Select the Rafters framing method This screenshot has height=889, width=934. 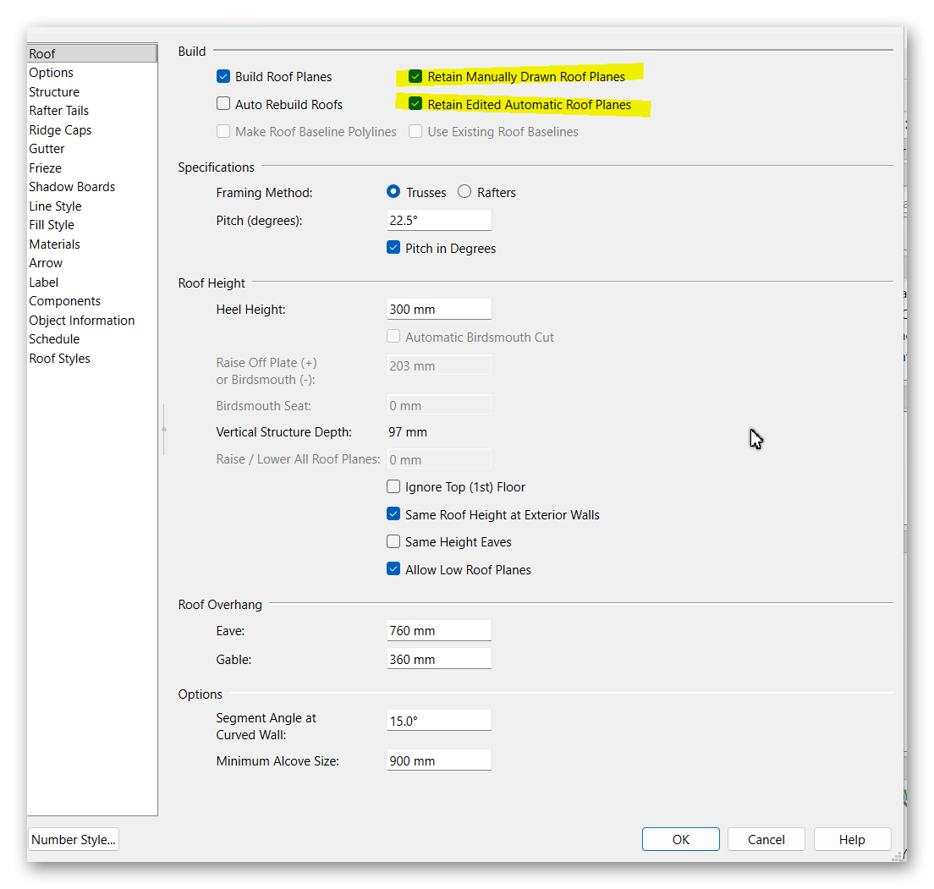pos(464,193)
